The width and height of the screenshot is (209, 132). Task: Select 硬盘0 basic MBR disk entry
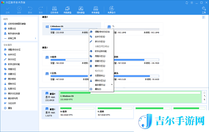point(50,97)
